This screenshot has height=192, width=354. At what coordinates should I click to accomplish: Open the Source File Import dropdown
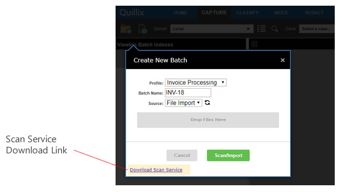click(183, 103)
